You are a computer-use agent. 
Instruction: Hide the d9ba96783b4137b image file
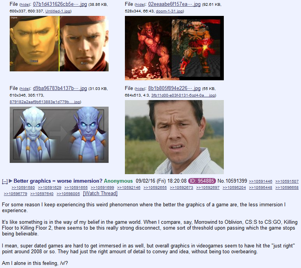(25, 89)
